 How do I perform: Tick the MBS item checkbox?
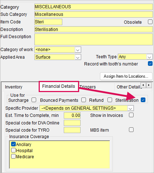pos(131,130)
